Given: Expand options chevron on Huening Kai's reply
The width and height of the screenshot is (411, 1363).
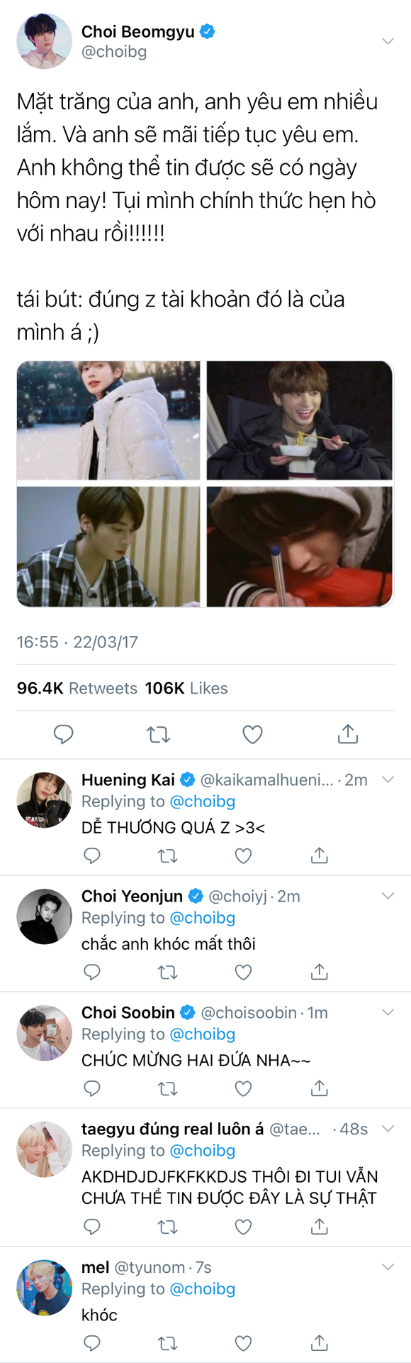Looking at the screenshot, I should tap(388, 779).
